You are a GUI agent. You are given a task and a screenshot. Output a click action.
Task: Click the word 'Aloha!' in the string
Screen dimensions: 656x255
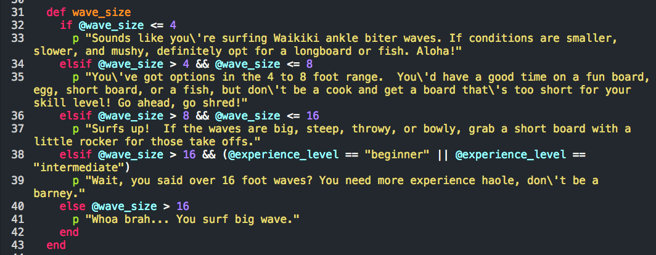tap(387, 51)
